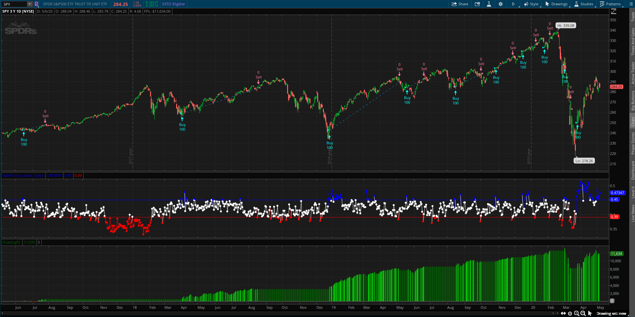The image size is (635, 317).
Task: Select the pointer cursor tool at bottom
Action: tap(590, 313)
